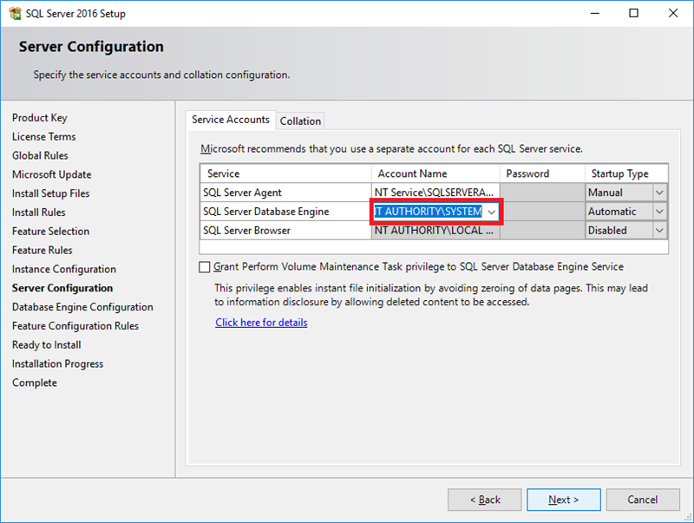Click the Next button

[x=563, y=500]
